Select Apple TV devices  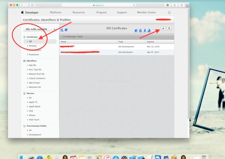point(33,102)
